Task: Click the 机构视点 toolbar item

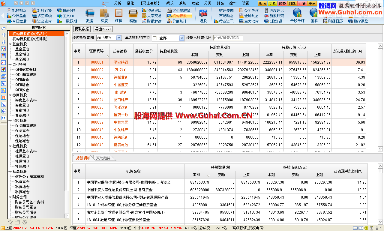Action: 16,10
